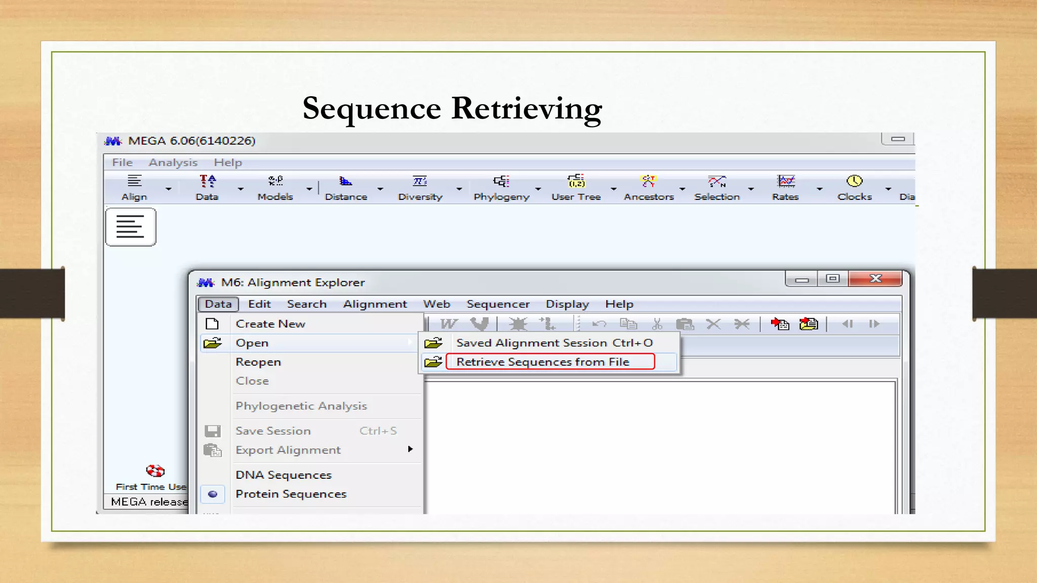Click the Ancestors toolbar icon
The height and width of the screenshot is (583, 1037).
[x=648, y=181]
